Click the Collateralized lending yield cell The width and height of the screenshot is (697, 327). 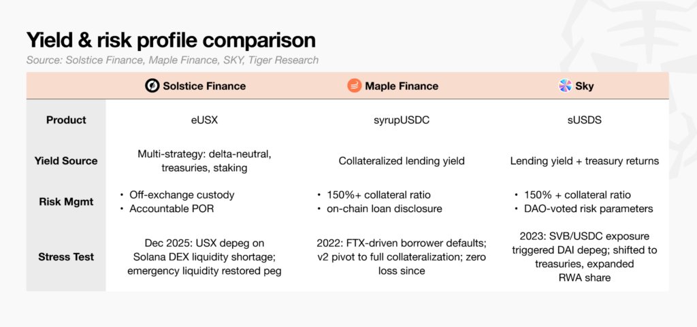point(402,161)
